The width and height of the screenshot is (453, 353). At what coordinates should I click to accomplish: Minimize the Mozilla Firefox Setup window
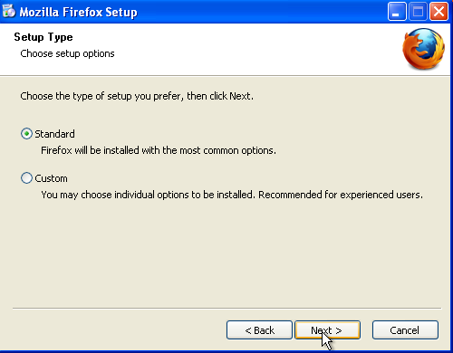coord(397,12)
